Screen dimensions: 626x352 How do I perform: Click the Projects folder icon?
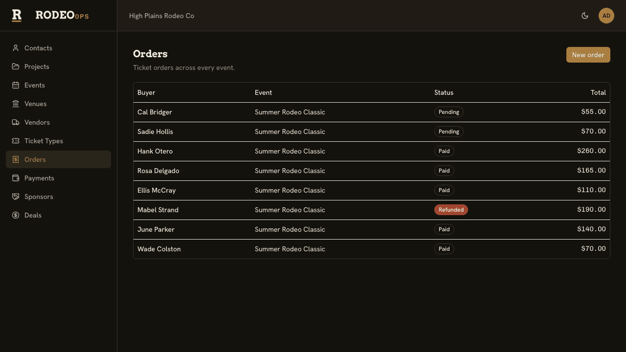click(x=16, y=66)
